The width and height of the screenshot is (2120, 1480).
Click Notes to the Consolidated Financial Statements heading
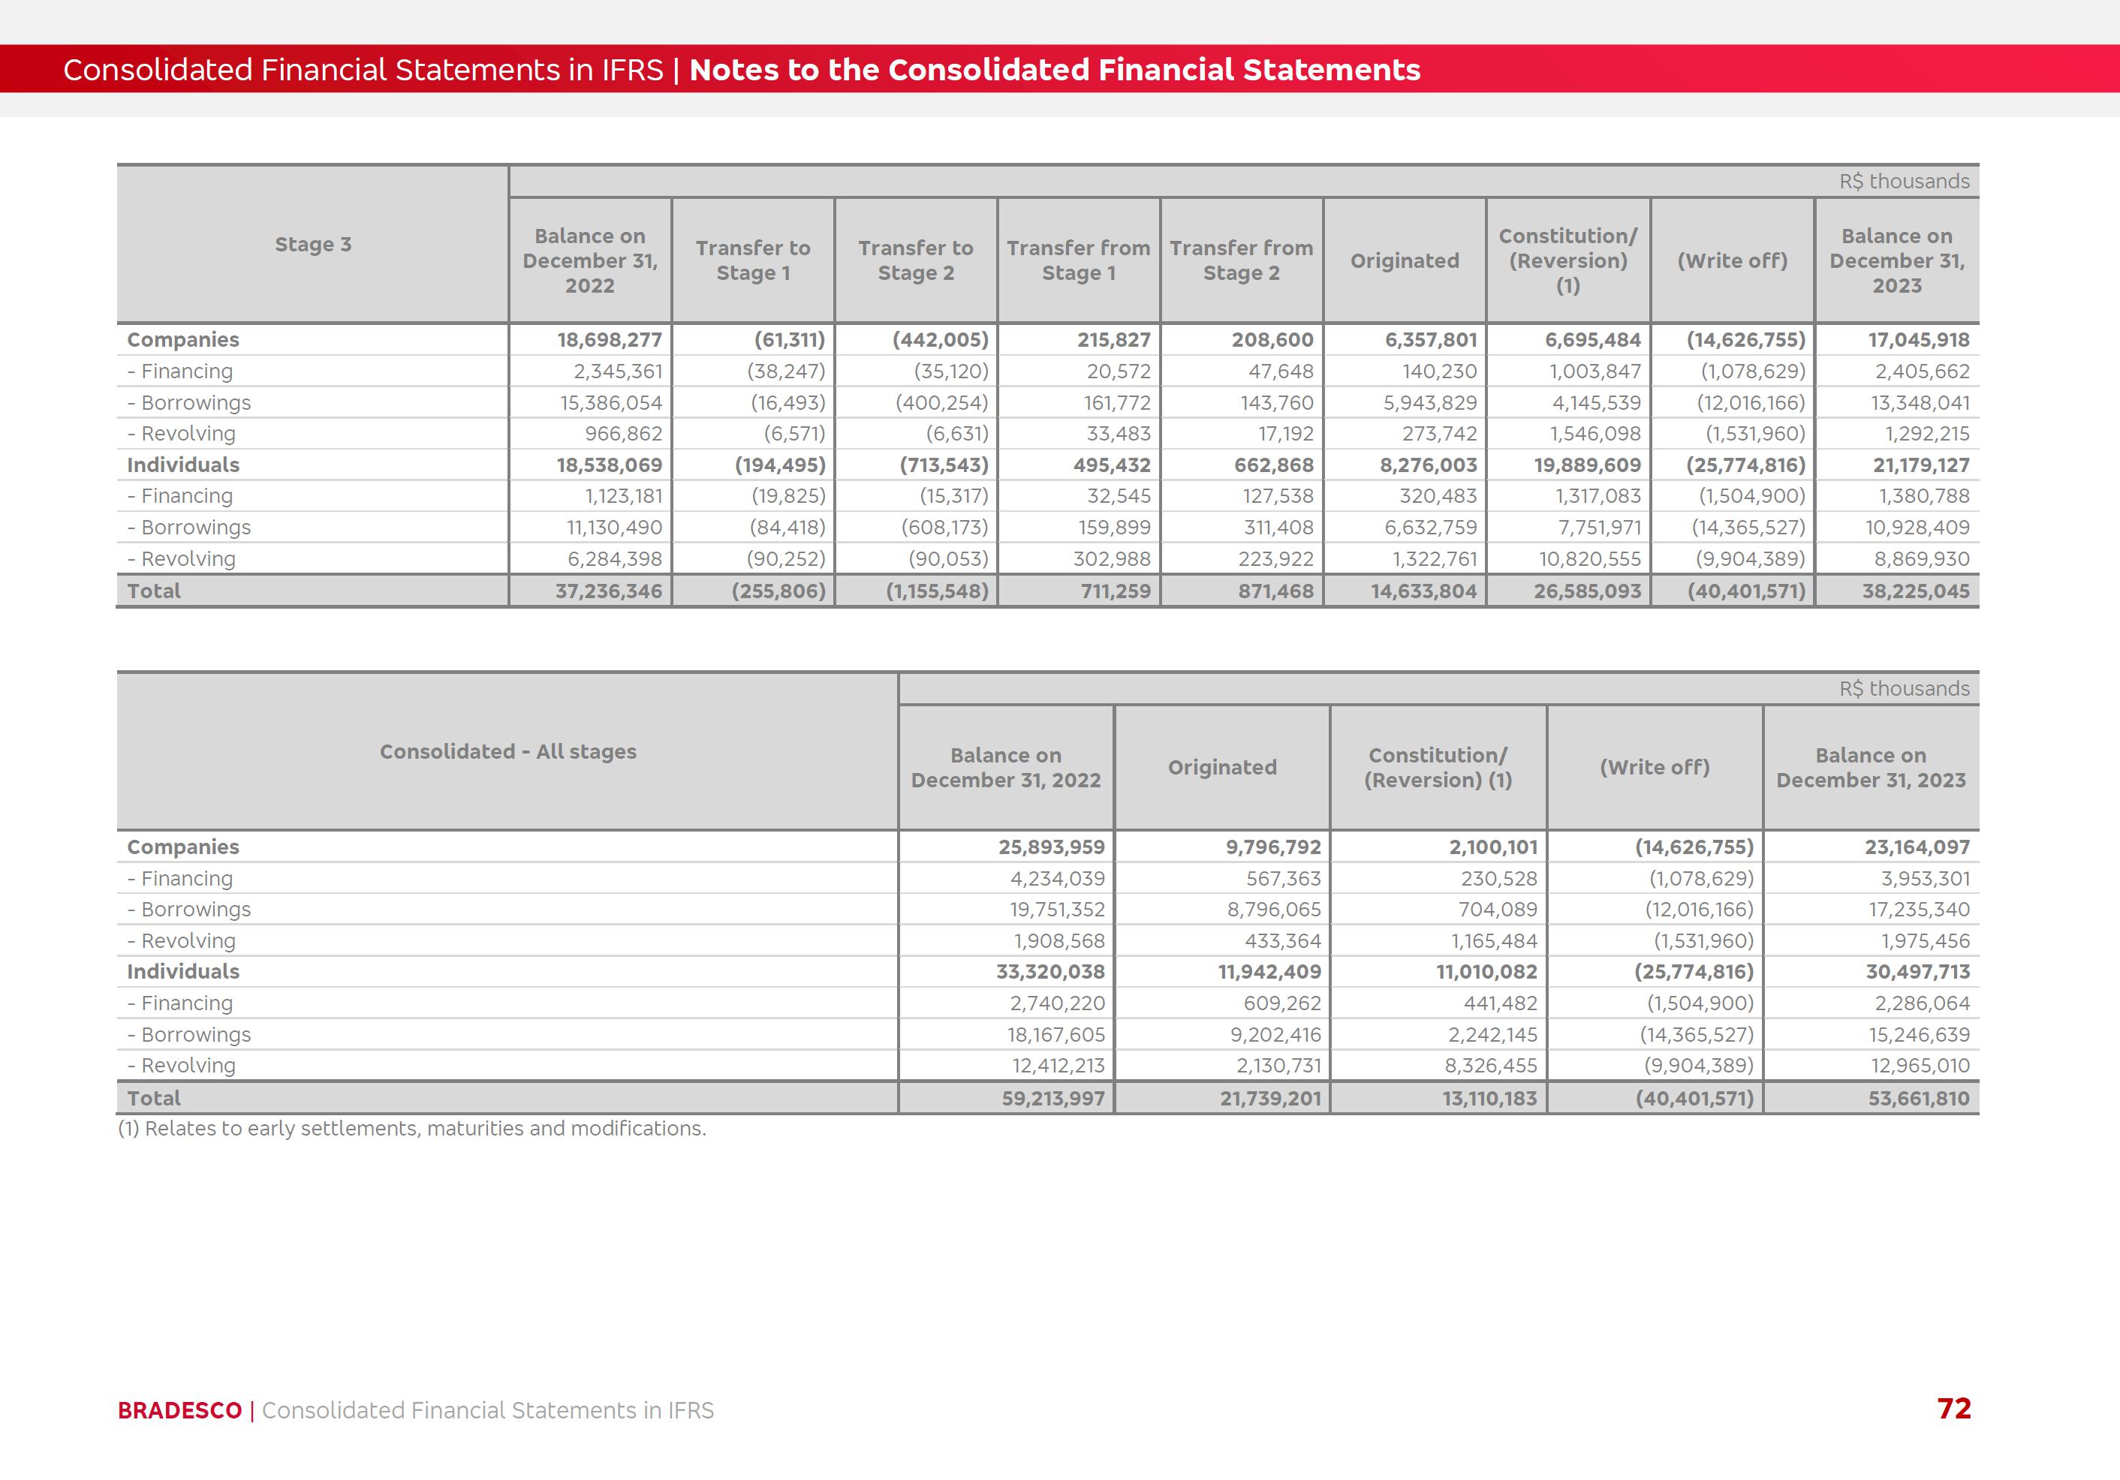pos(1055,70)
